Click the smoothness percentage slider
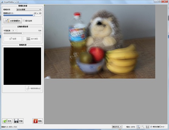This screenshot has width=169, height=130. point(23,33)
